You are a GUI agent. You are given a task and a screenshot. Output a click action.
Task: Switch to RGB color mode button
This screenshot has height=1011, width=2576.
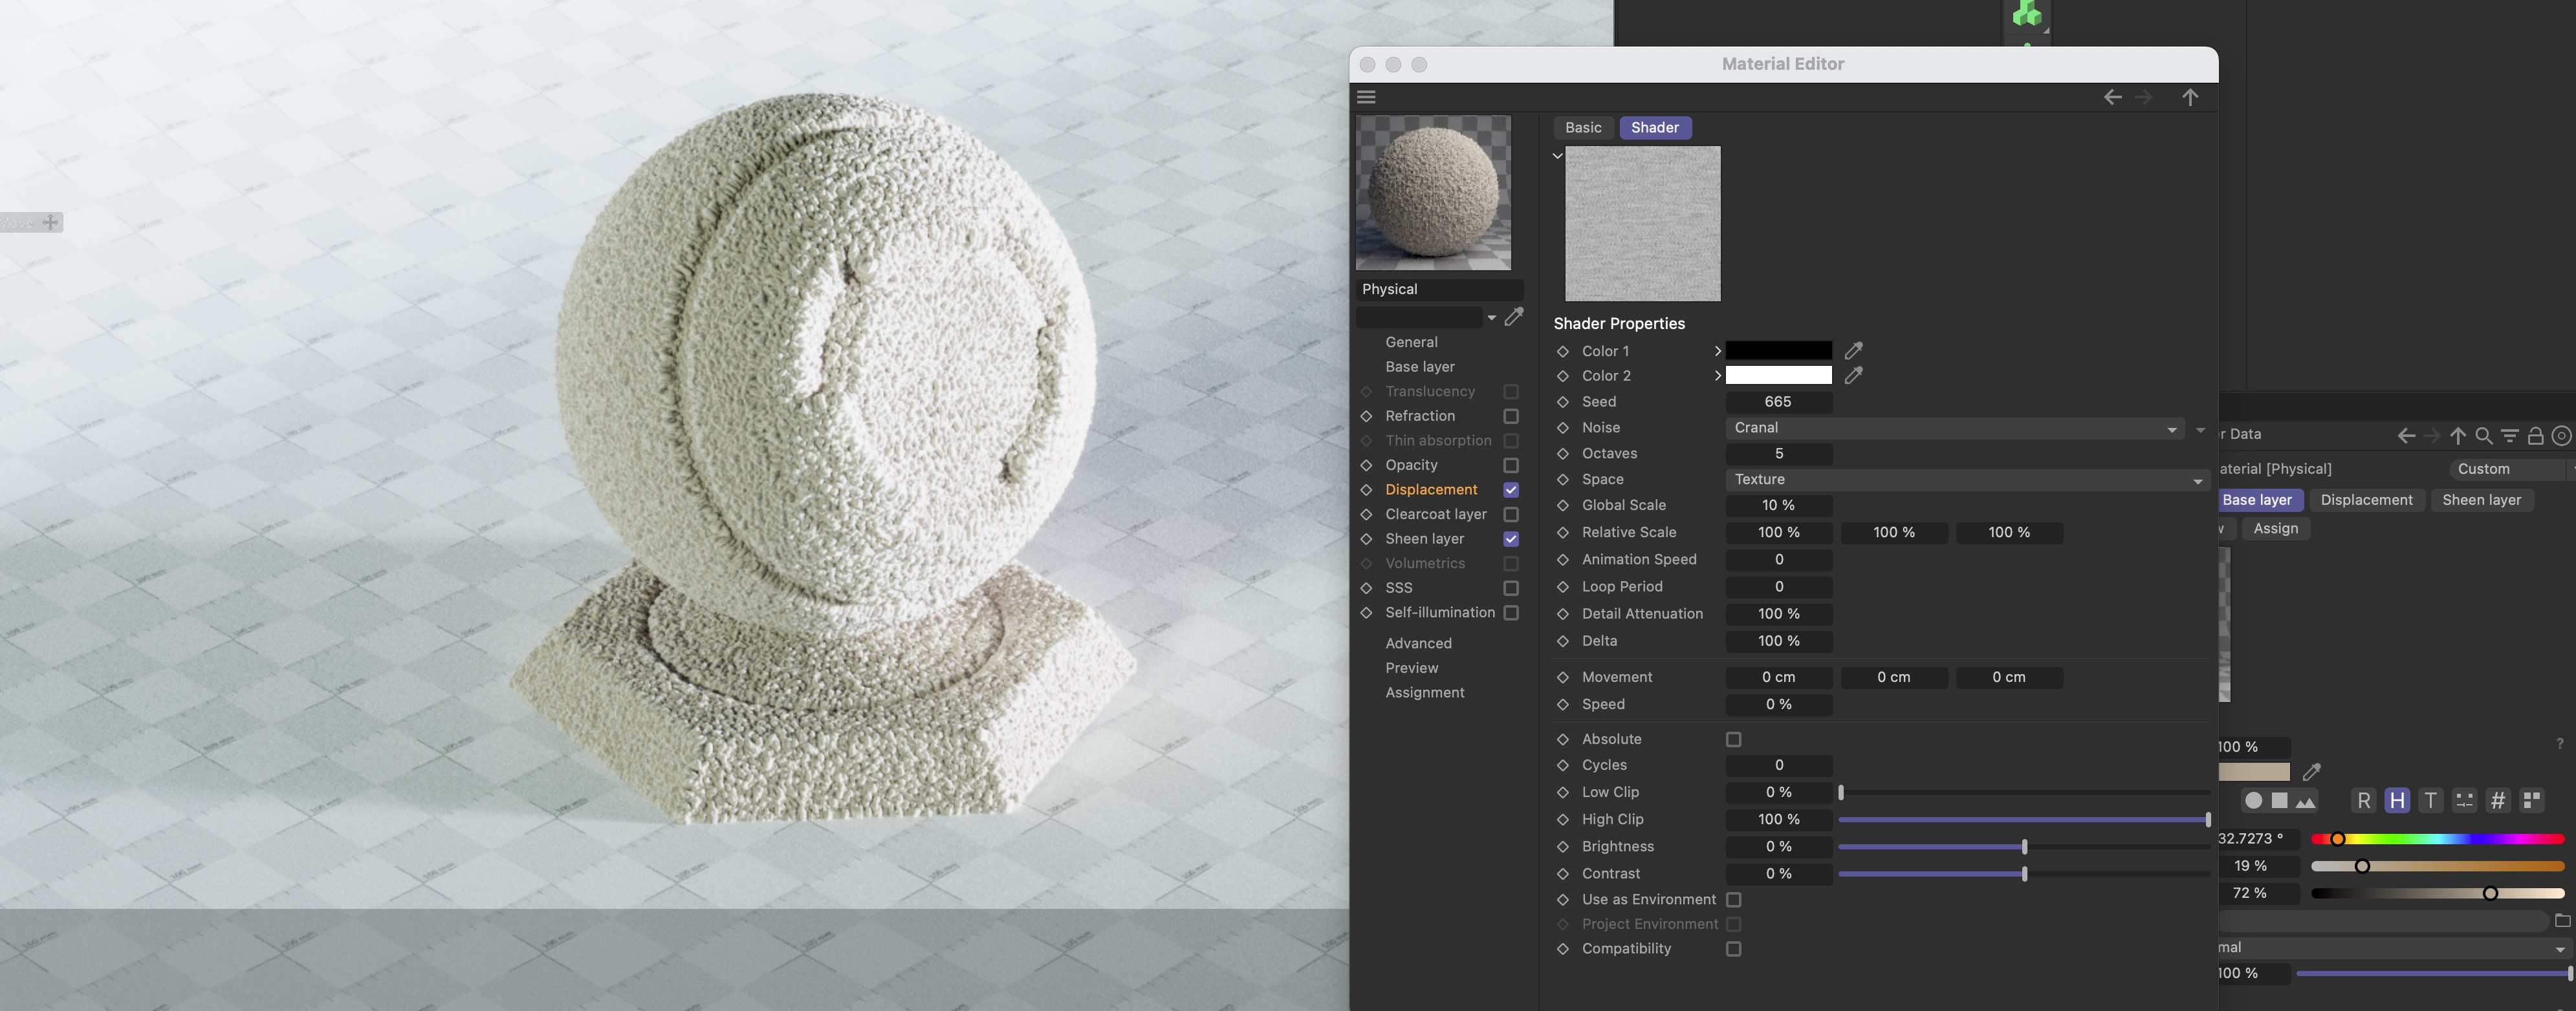(2363, 800)
